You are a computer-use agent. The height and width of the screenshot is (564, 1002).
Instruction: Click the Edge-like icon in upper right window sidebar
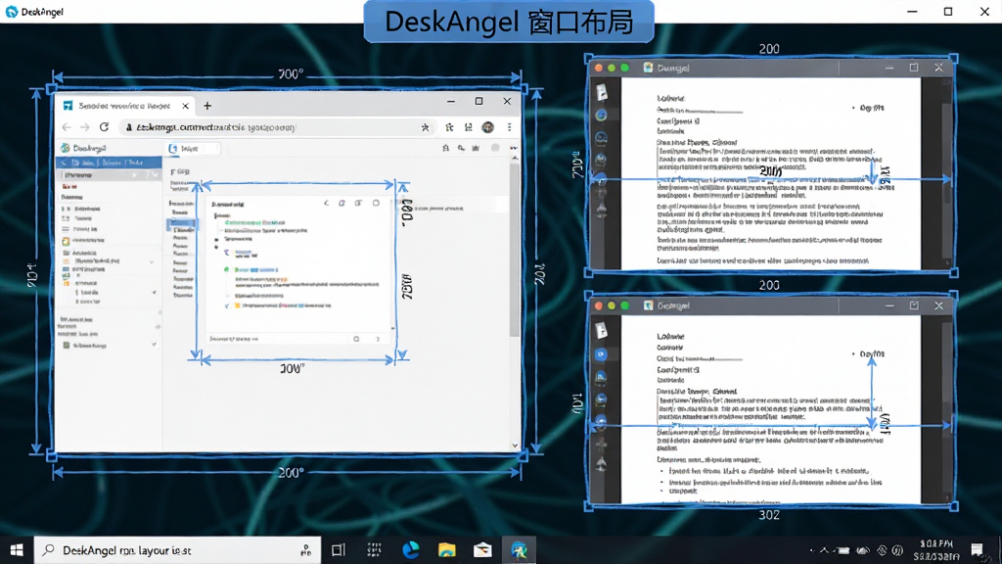(x=601, y=116)
